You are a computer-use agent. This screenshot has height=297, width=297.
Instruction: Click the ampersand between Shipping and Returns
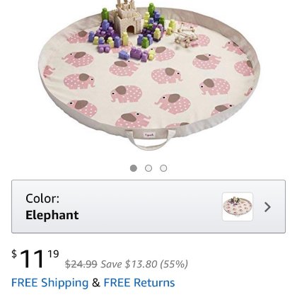[x=96, y=283]
